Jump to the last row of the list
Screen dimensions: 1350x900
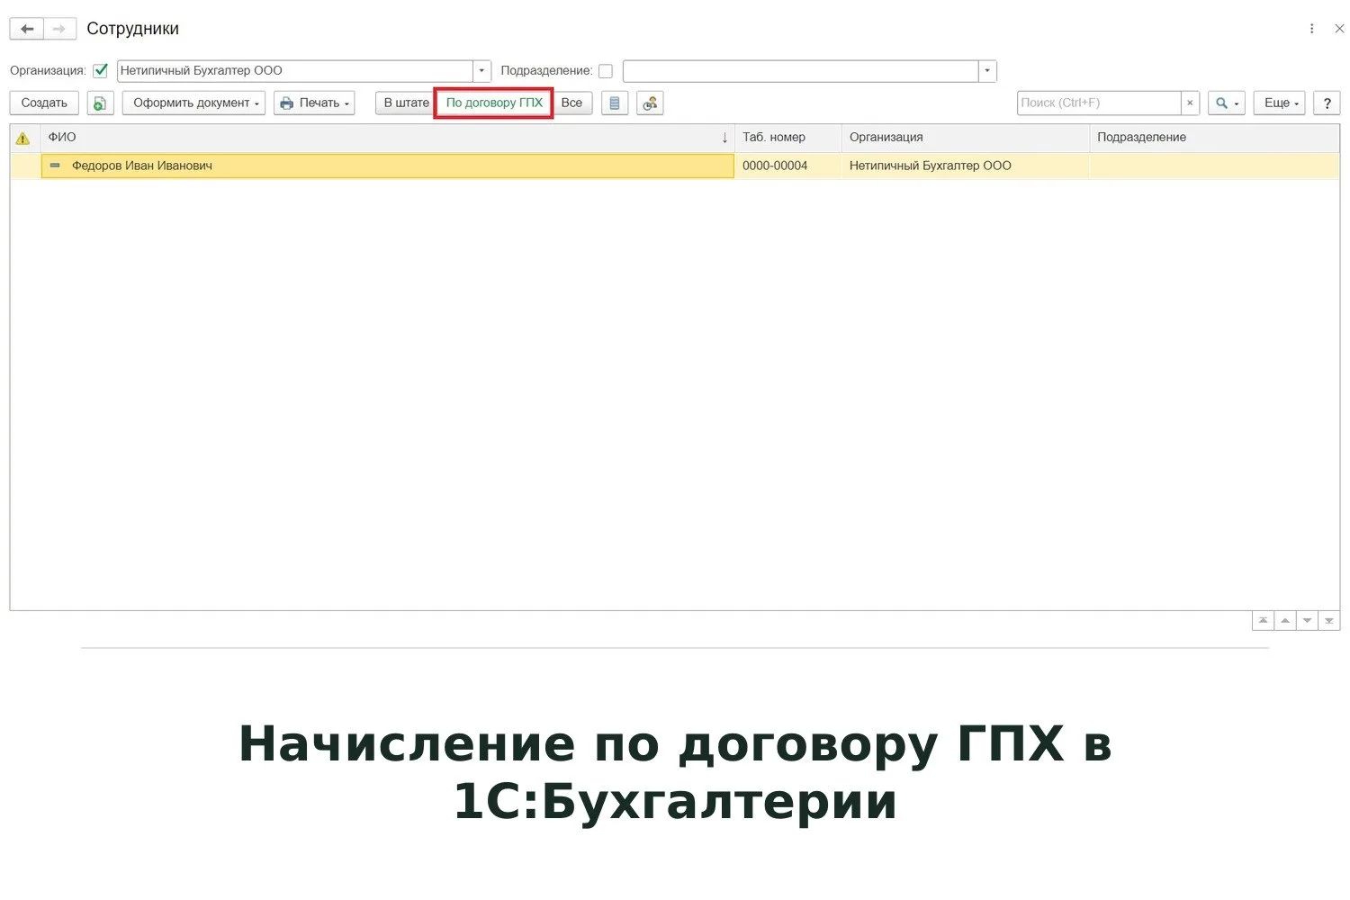(x=1329, y=621)
